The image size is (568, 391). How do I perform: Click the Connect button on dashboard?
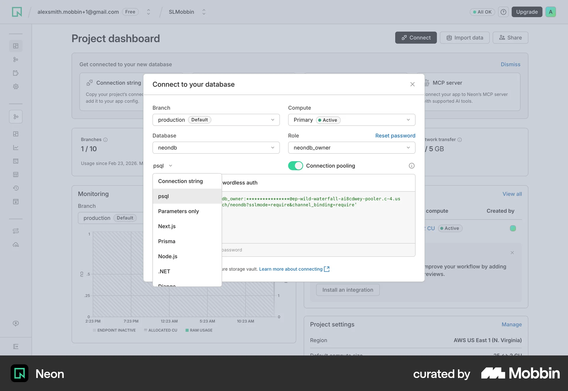coord(416,38)
